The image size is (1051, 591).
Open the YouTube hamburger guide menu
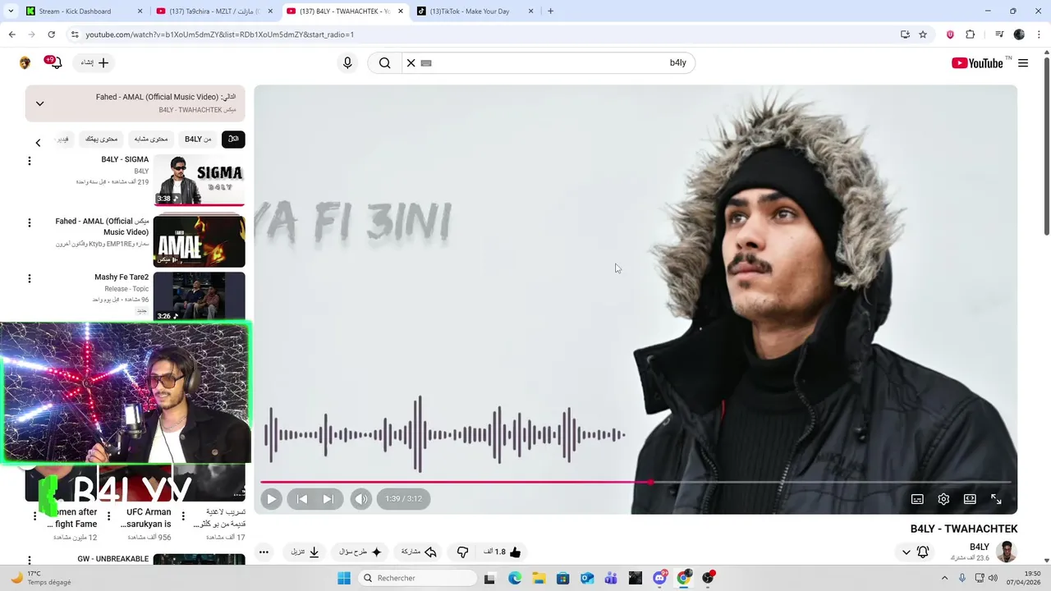point(1023,63)
